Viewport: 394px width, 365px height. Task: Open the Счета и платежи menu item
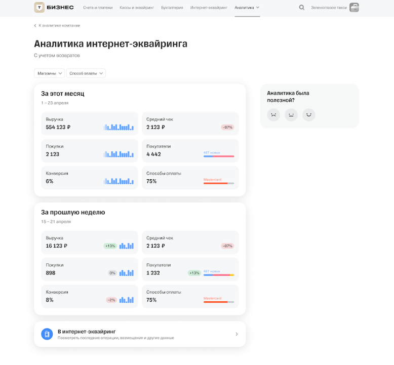click(98, 8)
